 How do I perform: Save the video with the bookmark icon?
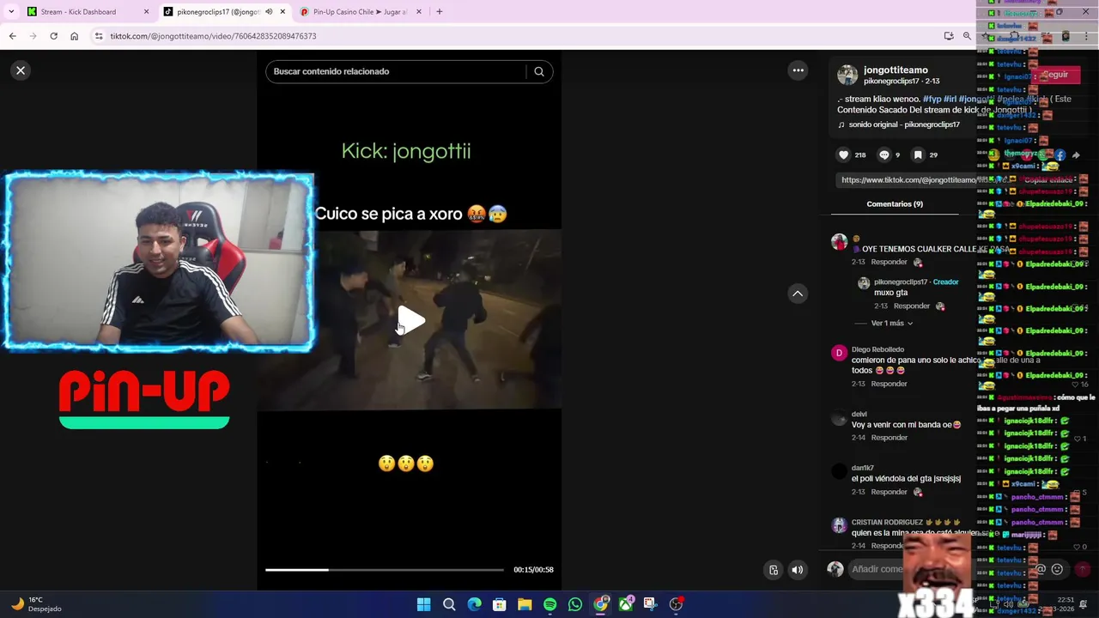pos(918,154)
